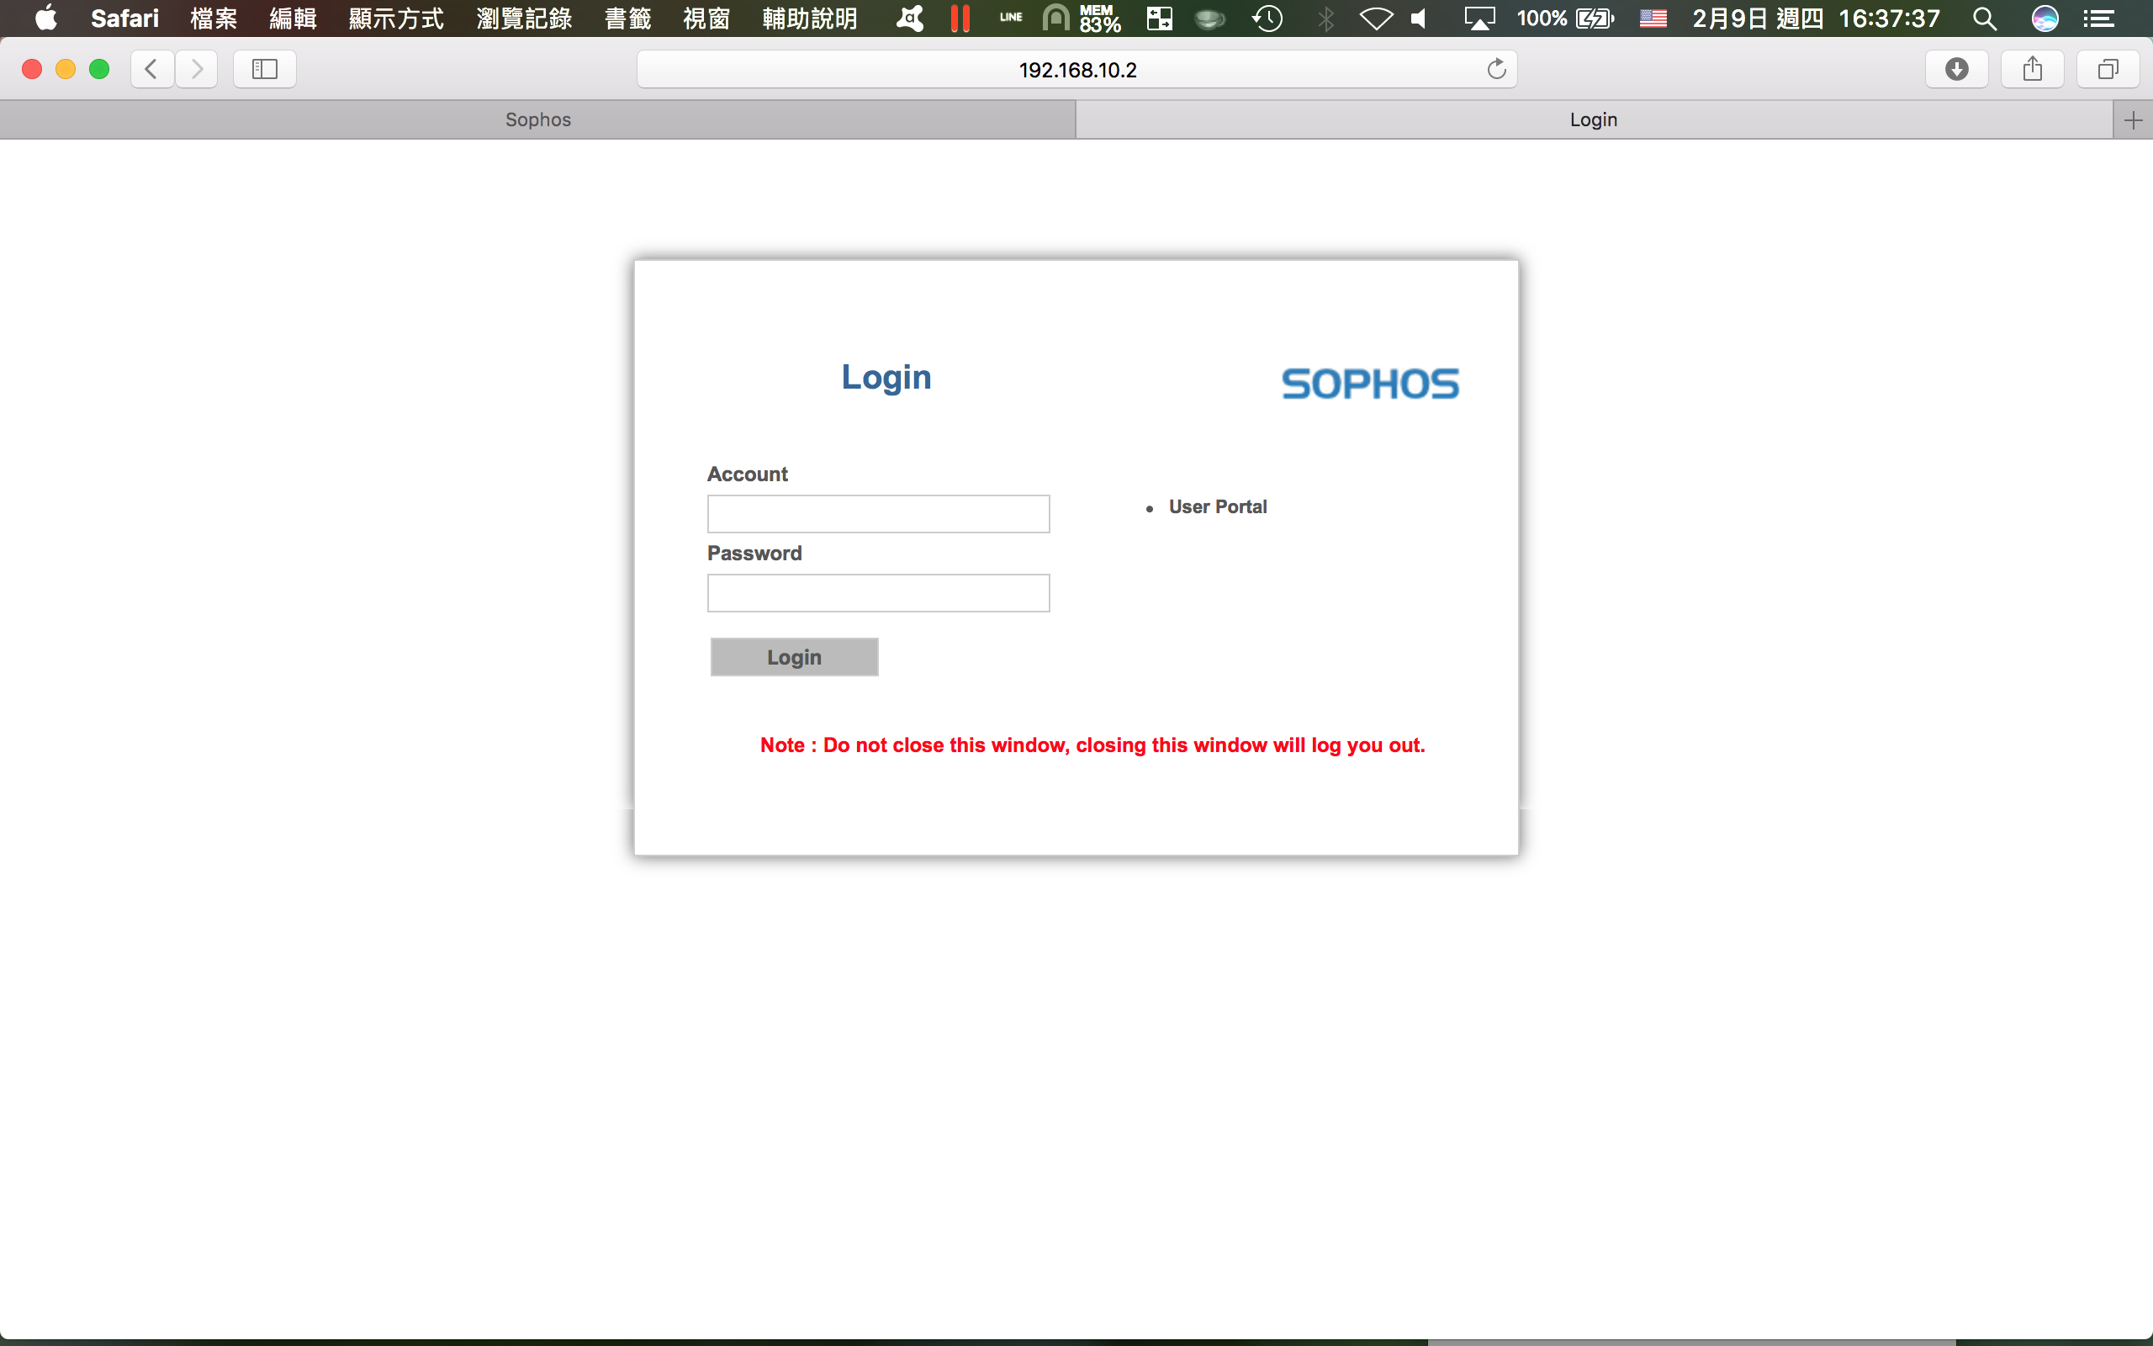Screen dimensions: 2153x1346
Task: Click the date and time clock
Action: coord(1815,18)
